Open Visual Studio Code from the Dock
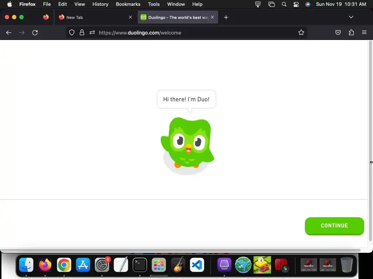The width and height of the screenshot is (373, 279). coord(197,264)
